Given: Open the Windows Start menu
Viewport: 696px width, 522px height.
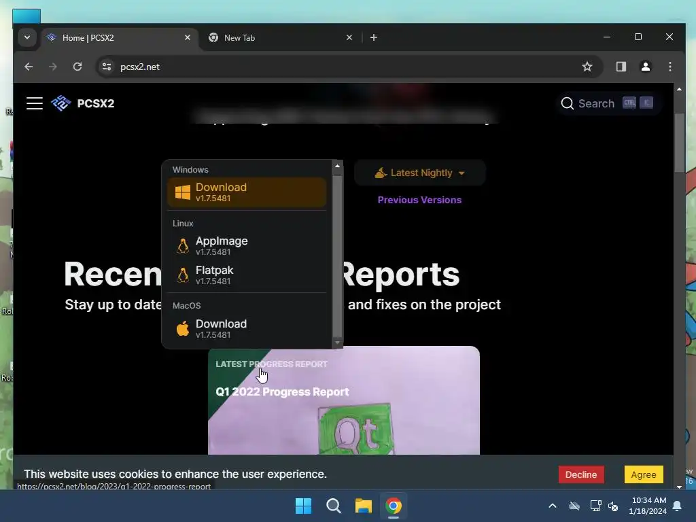Looking at the screenshot, I should 304,506.
